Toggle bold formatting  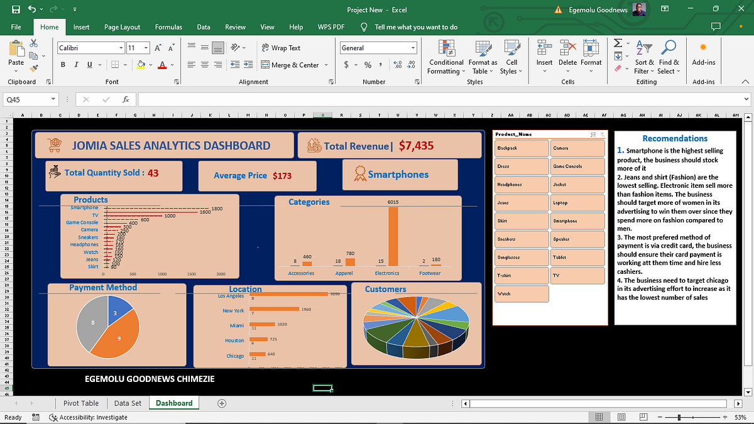tap(62, 64)
